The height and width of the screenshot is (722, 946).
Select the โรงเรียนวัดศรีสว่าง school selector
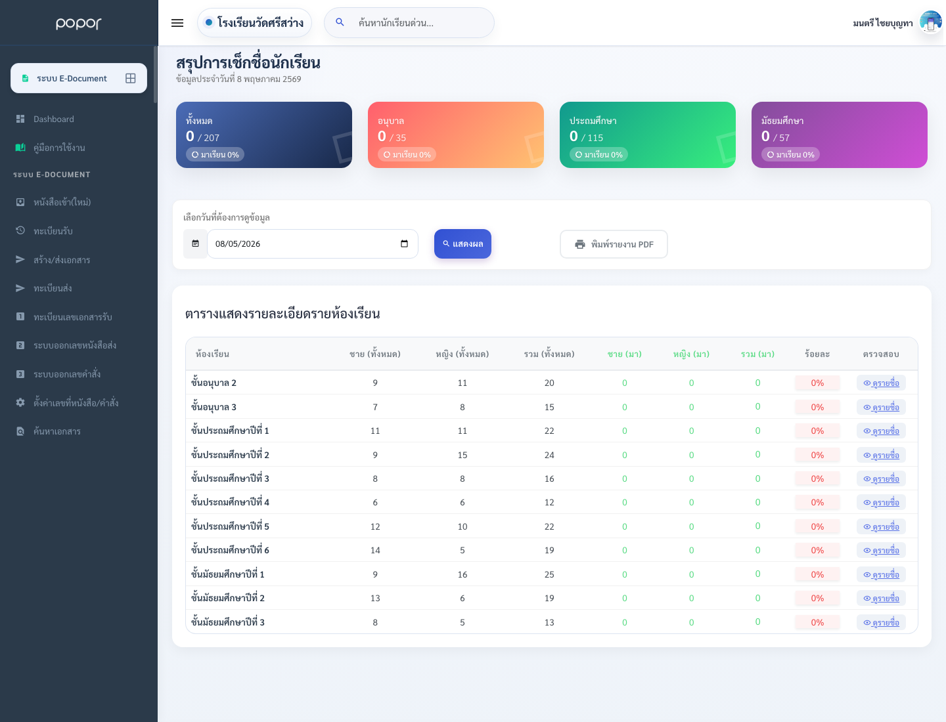tap(254, 22)
